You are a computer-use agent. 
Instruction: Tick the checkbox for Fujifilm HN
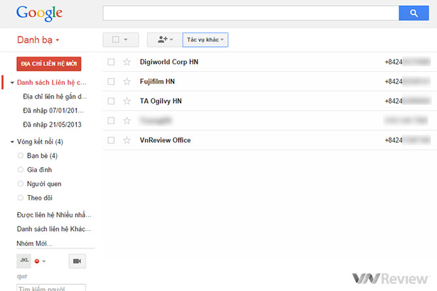click(x=111, y=82)
